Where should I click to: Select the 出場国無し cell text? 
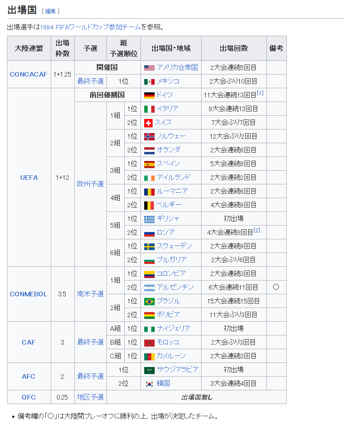coord(197,397)
